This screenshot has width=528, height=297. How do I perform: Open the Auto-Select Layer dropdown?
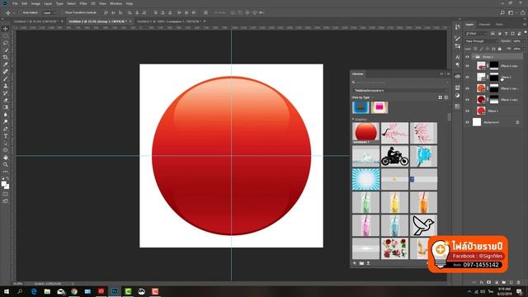(x=49, y=13)
